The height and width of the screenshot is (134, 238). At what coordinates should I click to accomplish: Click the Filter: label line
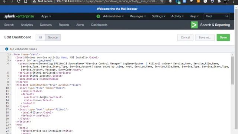[37, 112]
